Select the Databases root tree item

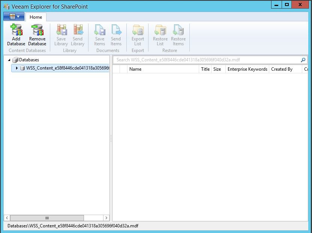point(25,60)
